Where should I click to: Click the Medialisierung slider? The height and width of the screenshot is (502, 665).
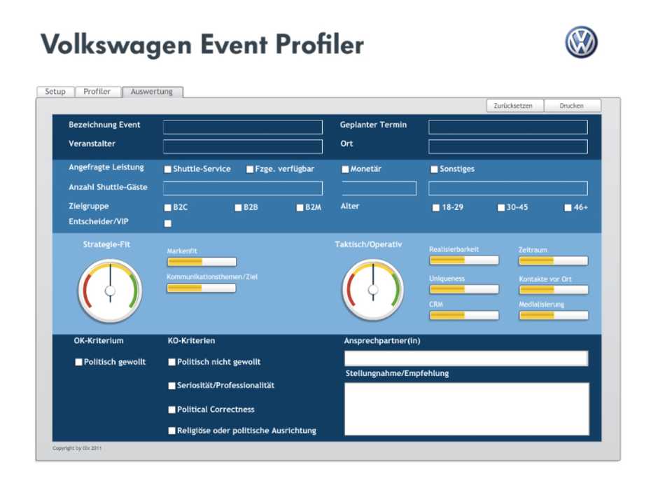click(x=554, y=315)
